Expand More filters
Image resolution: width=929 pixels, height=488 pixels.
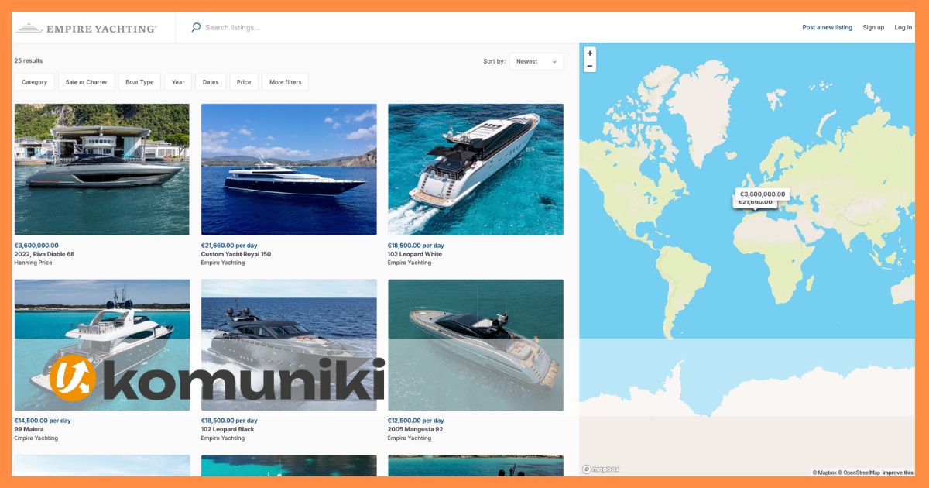click(286, 82)
